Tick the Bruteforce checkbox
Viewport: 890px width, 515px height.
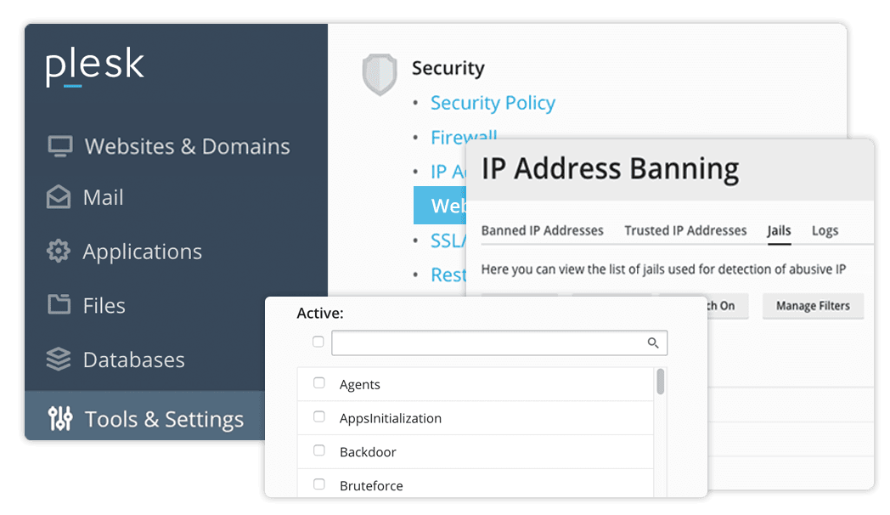click(319, 484)
